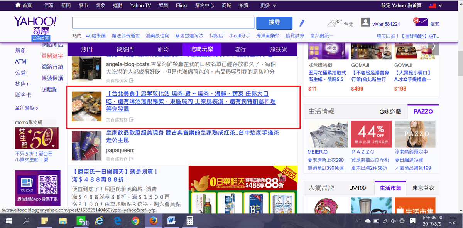Open 找店+ in left sidebar

click(22, 84)
